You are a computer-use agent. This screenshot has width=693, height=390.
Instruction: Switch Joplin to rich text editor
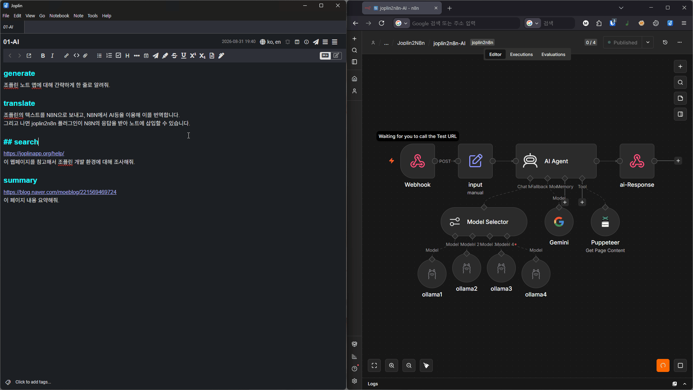(x=336, y=56)
